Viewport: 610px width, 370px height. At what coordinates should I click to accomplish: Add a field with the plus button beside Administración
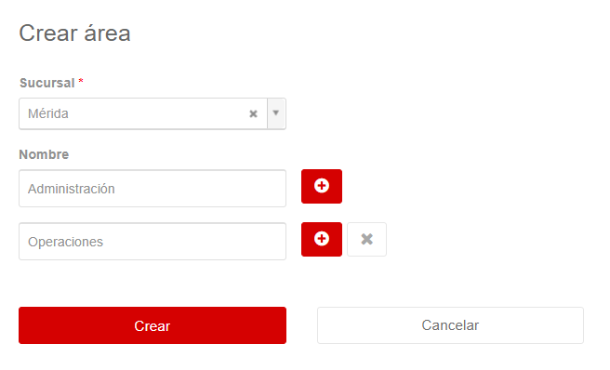(x=322, y=186)
